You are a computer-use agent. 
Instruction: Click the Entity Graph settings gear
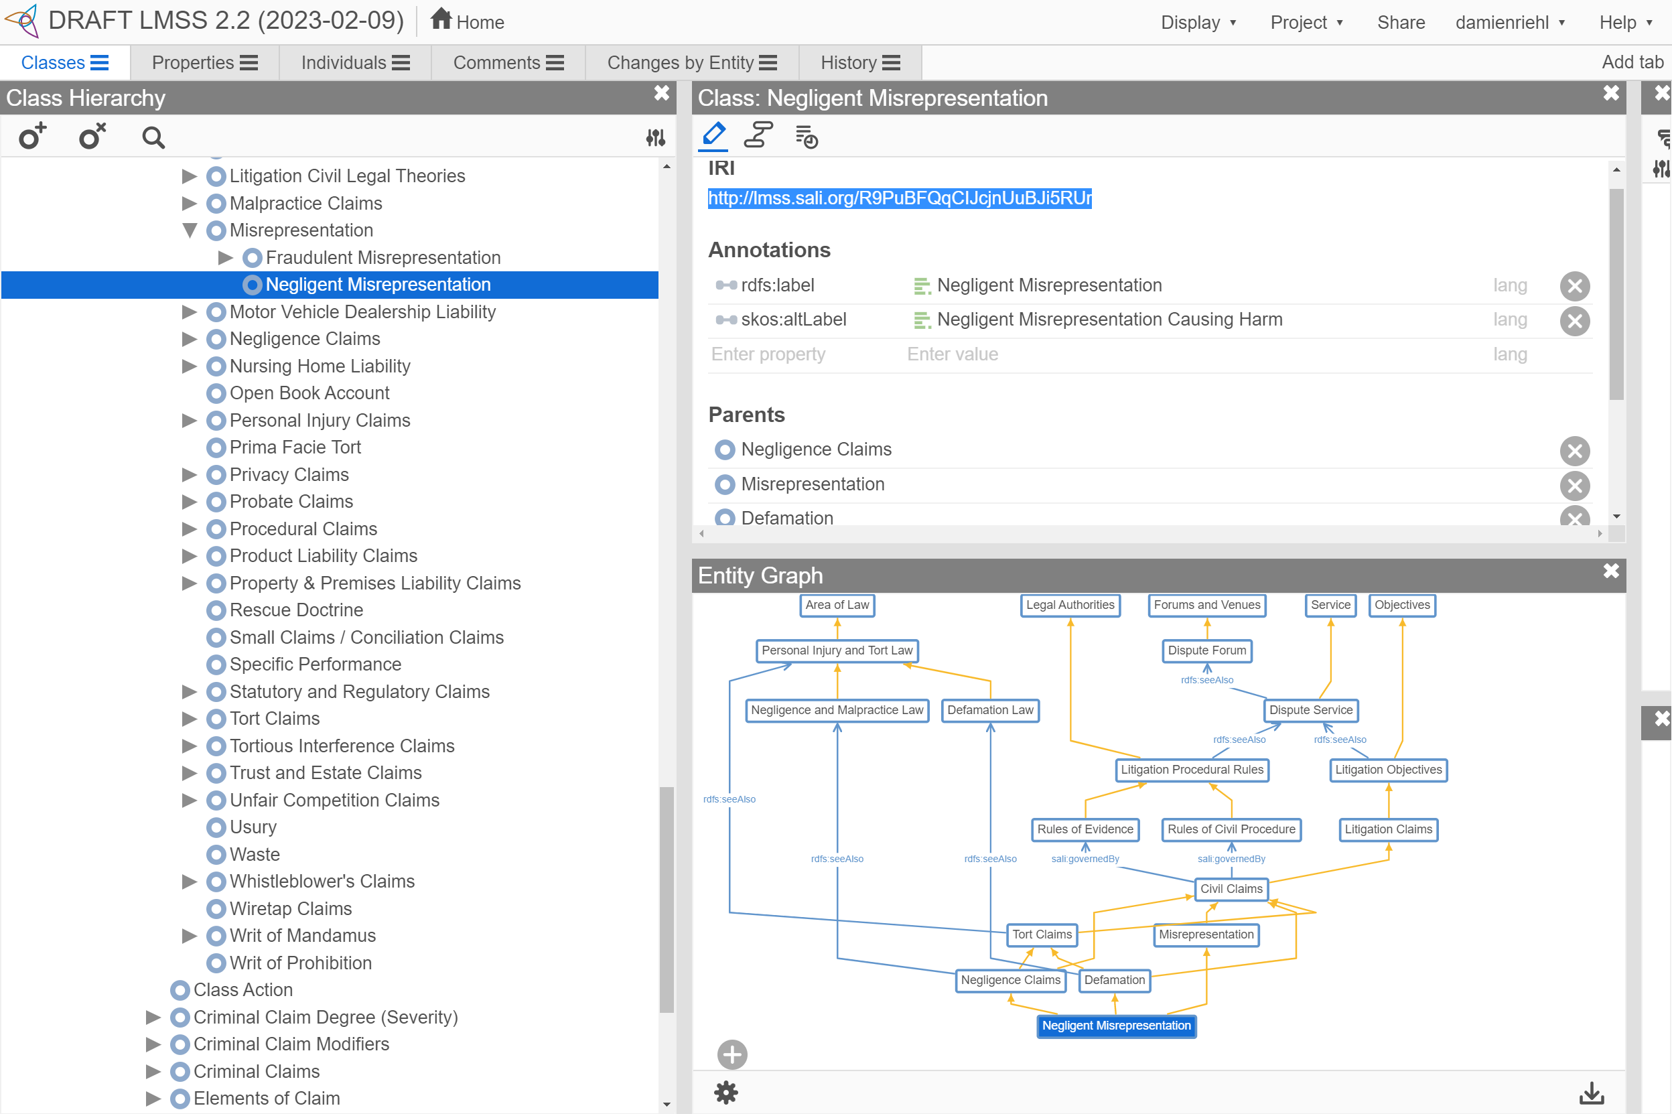click(726, 1093)
